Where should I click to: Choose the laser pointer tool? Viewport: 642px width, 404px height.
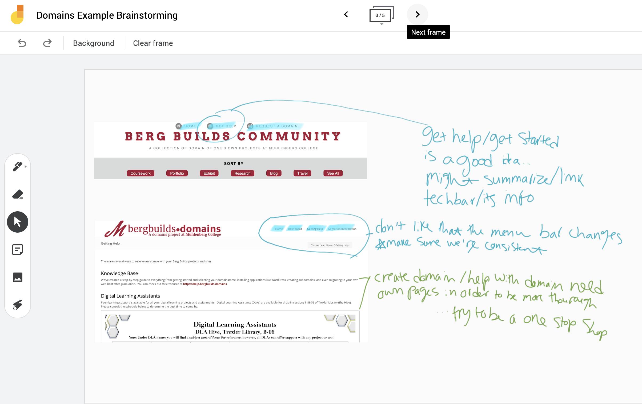(x=18, y=305)
